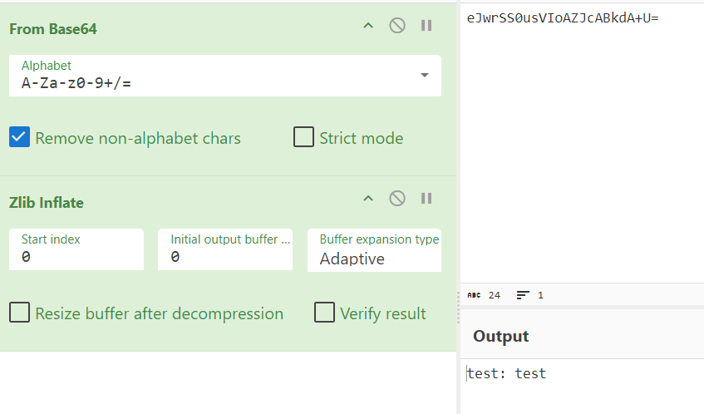Focus the Start index field

click(x=76, y=249)
